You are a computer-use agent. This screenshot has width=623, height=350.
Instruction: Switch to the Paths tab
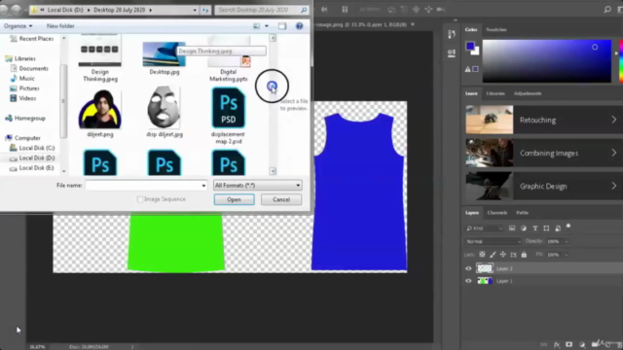(x=522, y=213)
